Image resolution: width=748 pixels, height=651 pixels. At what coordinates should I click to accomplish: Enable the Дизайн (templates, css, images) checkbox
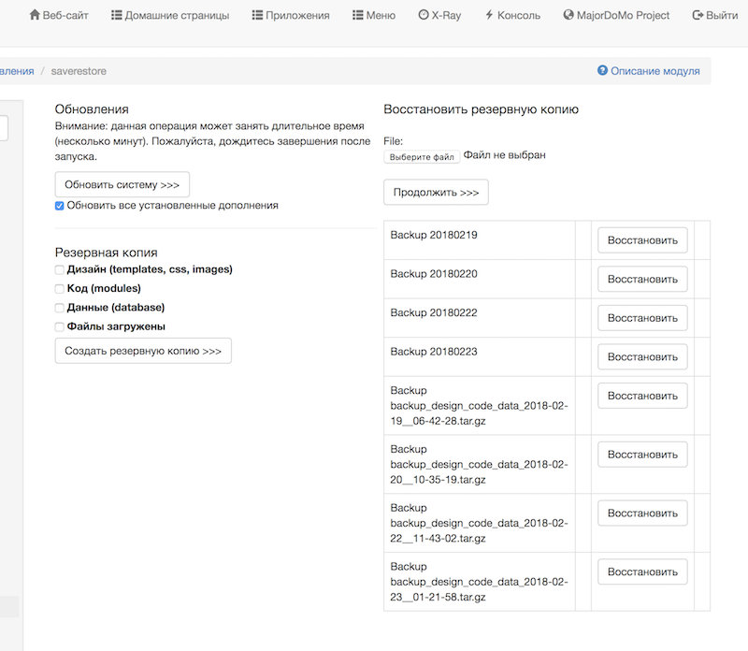pos(60,269)
